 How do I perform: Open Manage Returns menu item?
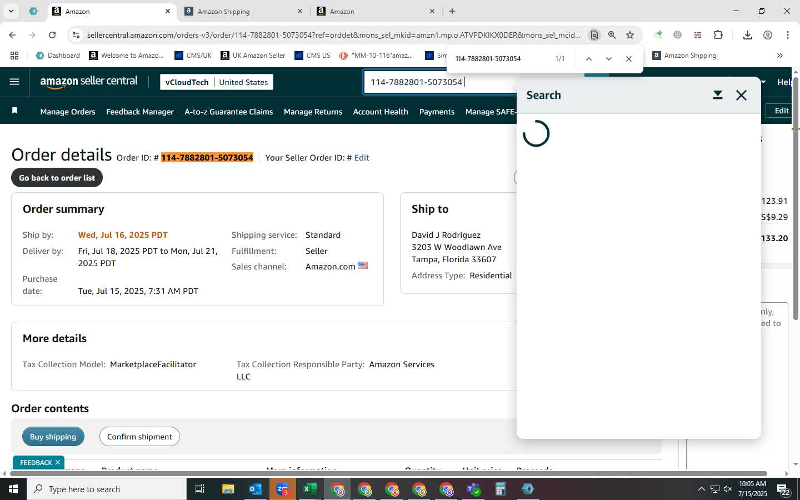coord(313,112)
